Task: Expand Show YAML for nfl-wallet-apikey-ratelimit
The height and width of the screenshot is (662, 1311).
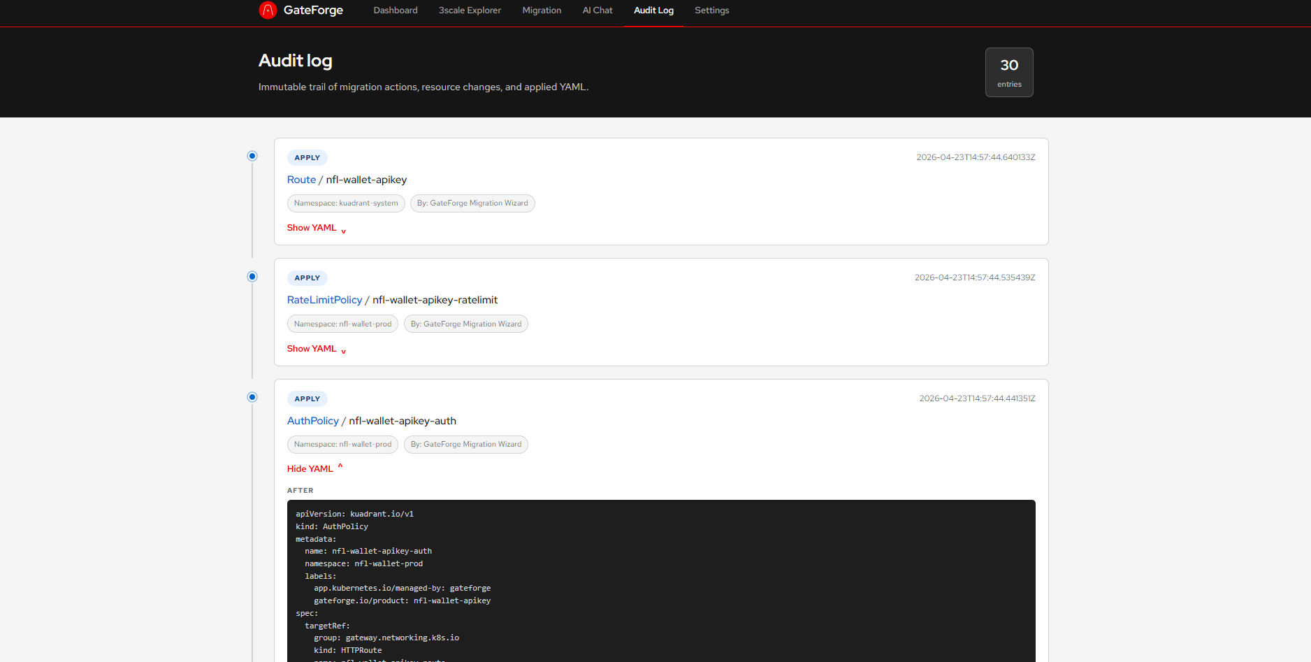Action: 317,349
